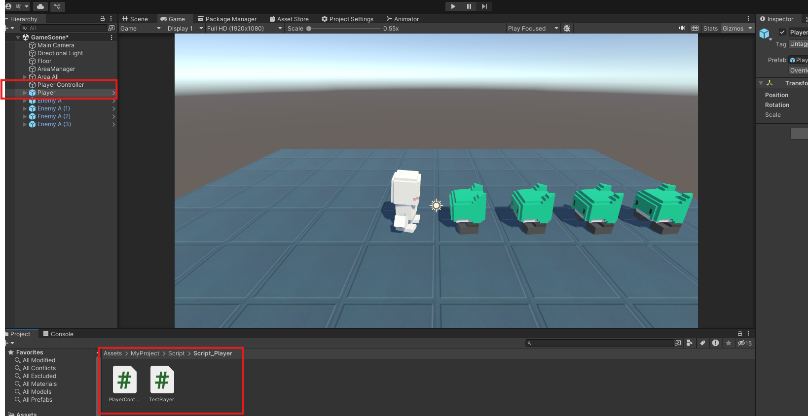Open the Hierarchy panel options menu

[111, 18]
